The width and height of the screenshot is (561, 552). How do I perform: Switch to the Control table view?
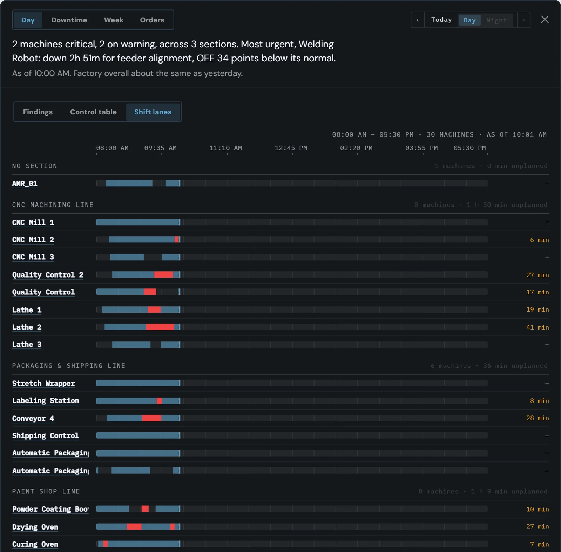93,112
